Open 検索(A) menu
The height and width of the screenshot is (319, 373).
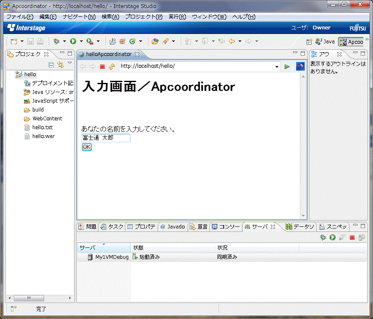[110, 17]
